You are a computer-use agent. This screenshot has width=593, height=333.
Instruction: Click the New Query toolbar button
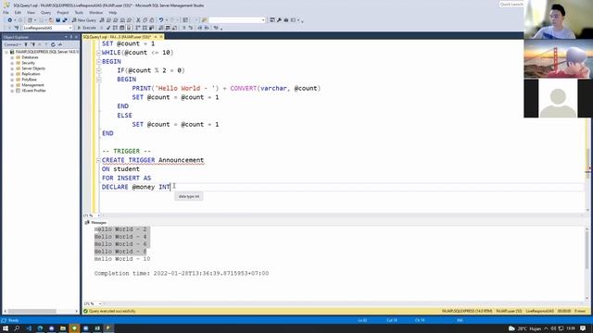pyautogui.click(x=84, y=20)
